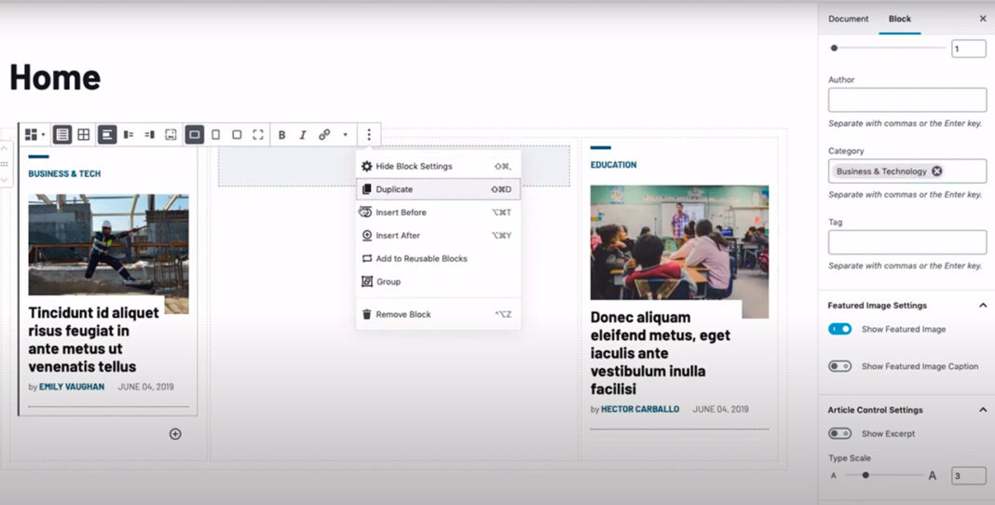
Task: Disable Show Featured Image toggle
Action: coord(840,329)
